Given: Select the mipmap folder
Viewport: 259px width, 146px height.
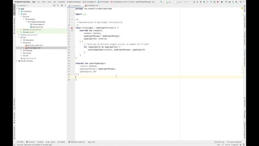Looking at the screenshot, I should pos(28,50).
